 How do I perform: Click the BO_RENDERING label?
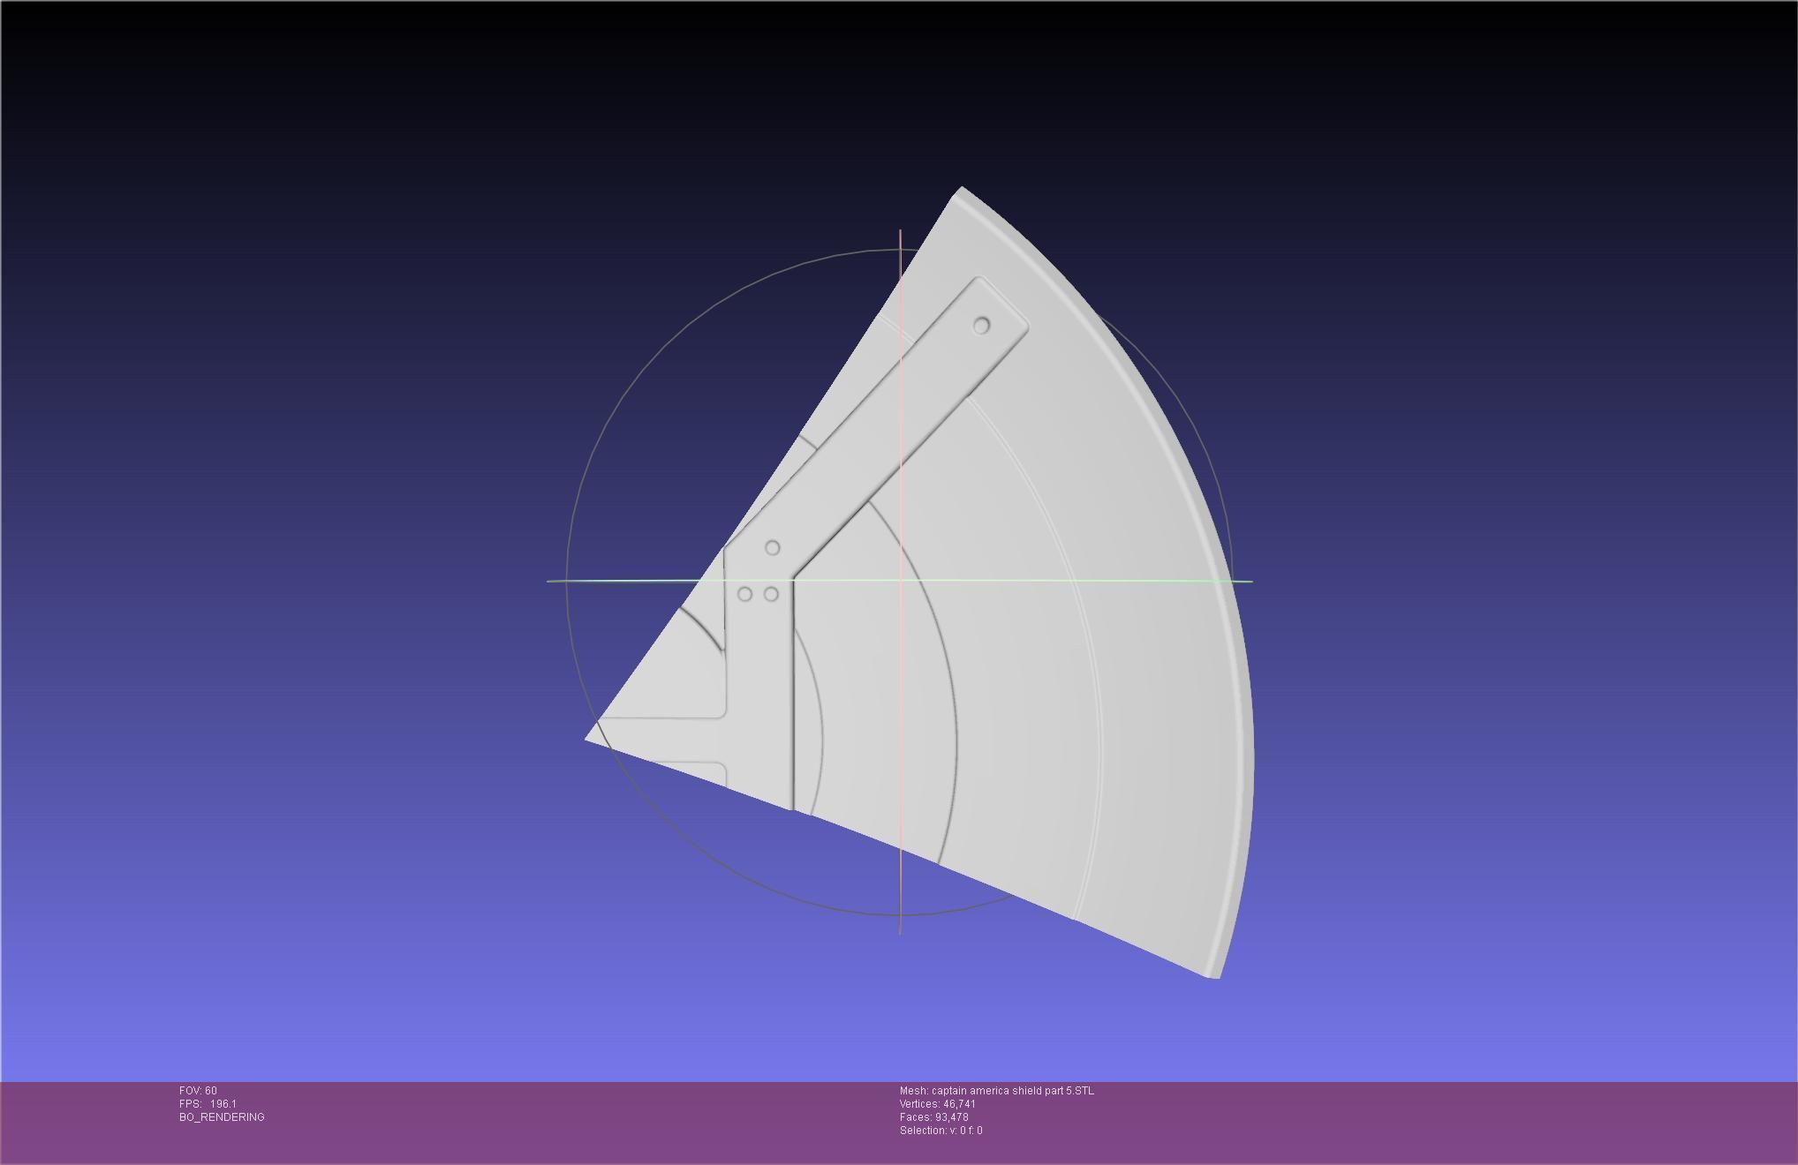tap(222, 1117)
